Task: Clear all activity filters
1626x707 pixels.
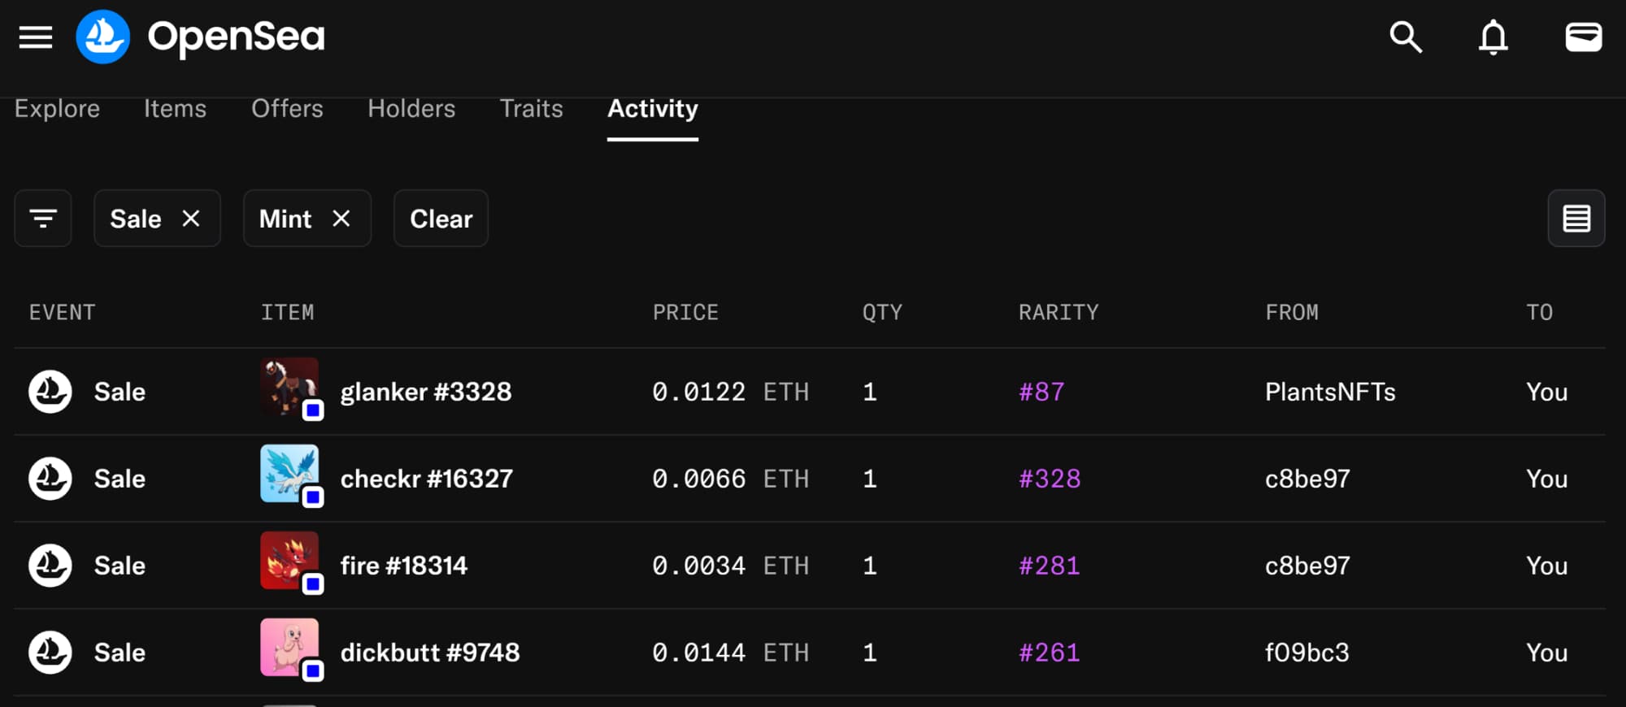Action: tap(441, 219)
